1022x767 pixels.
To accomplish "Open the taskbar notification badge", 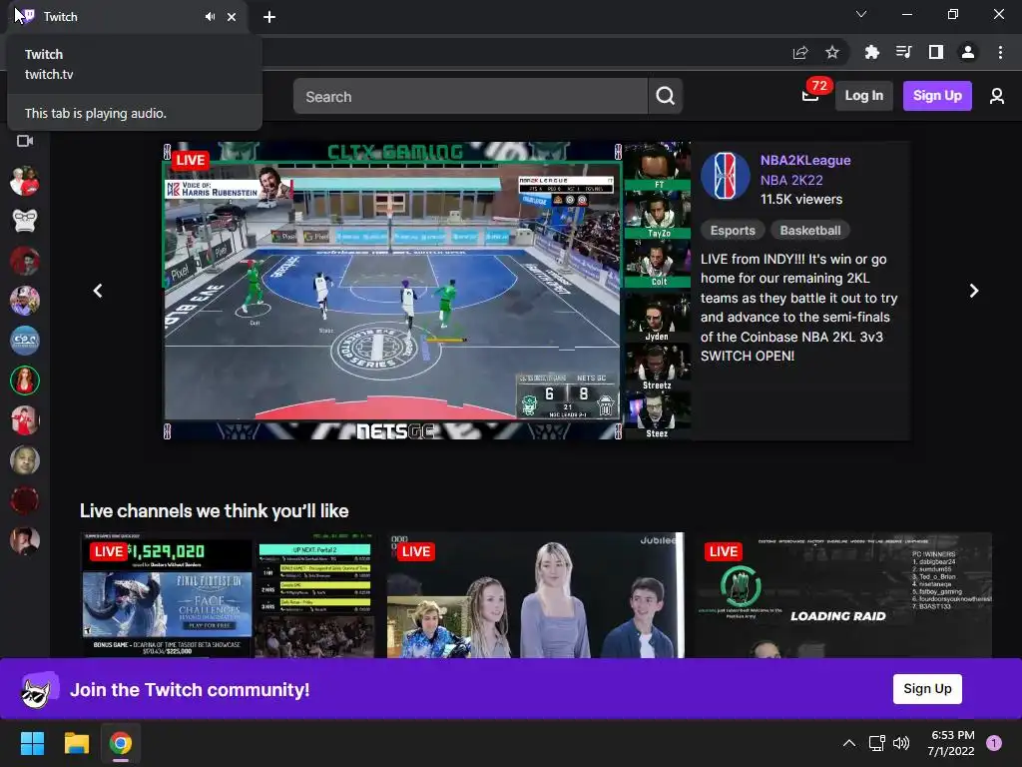I will coord(994,743).
